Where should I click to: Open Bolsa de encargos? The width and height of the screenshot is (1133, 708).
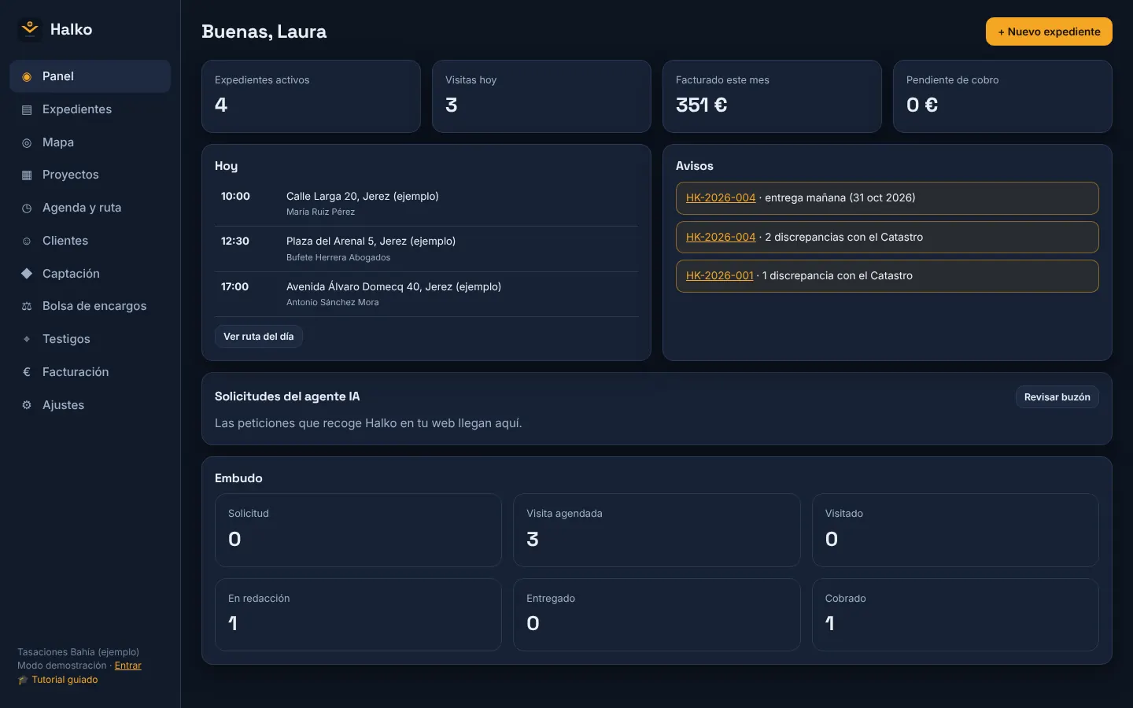pos(90,306)
